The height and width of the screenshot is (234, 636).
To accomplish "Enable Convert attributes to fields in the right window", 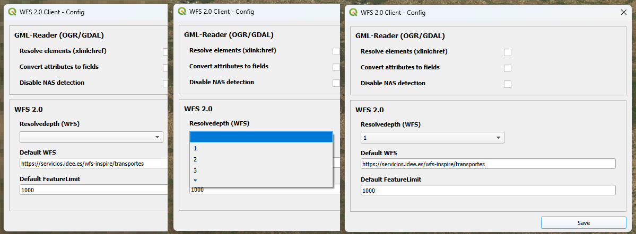I will pos(508,68).
